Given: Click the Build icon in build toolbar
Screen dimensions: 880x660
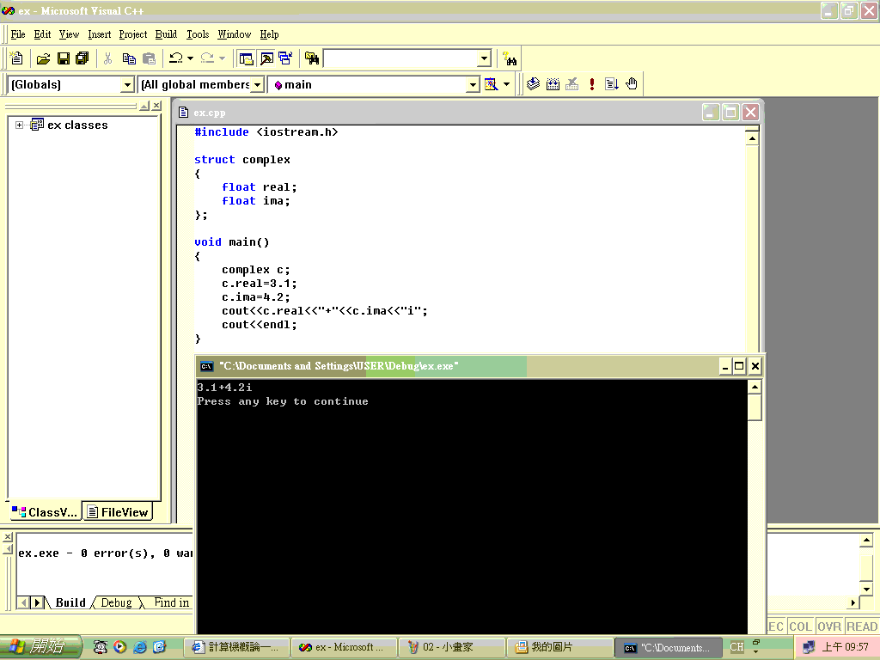Looking at the screenshot, I should pyautogui.click(x=553, y=84).
